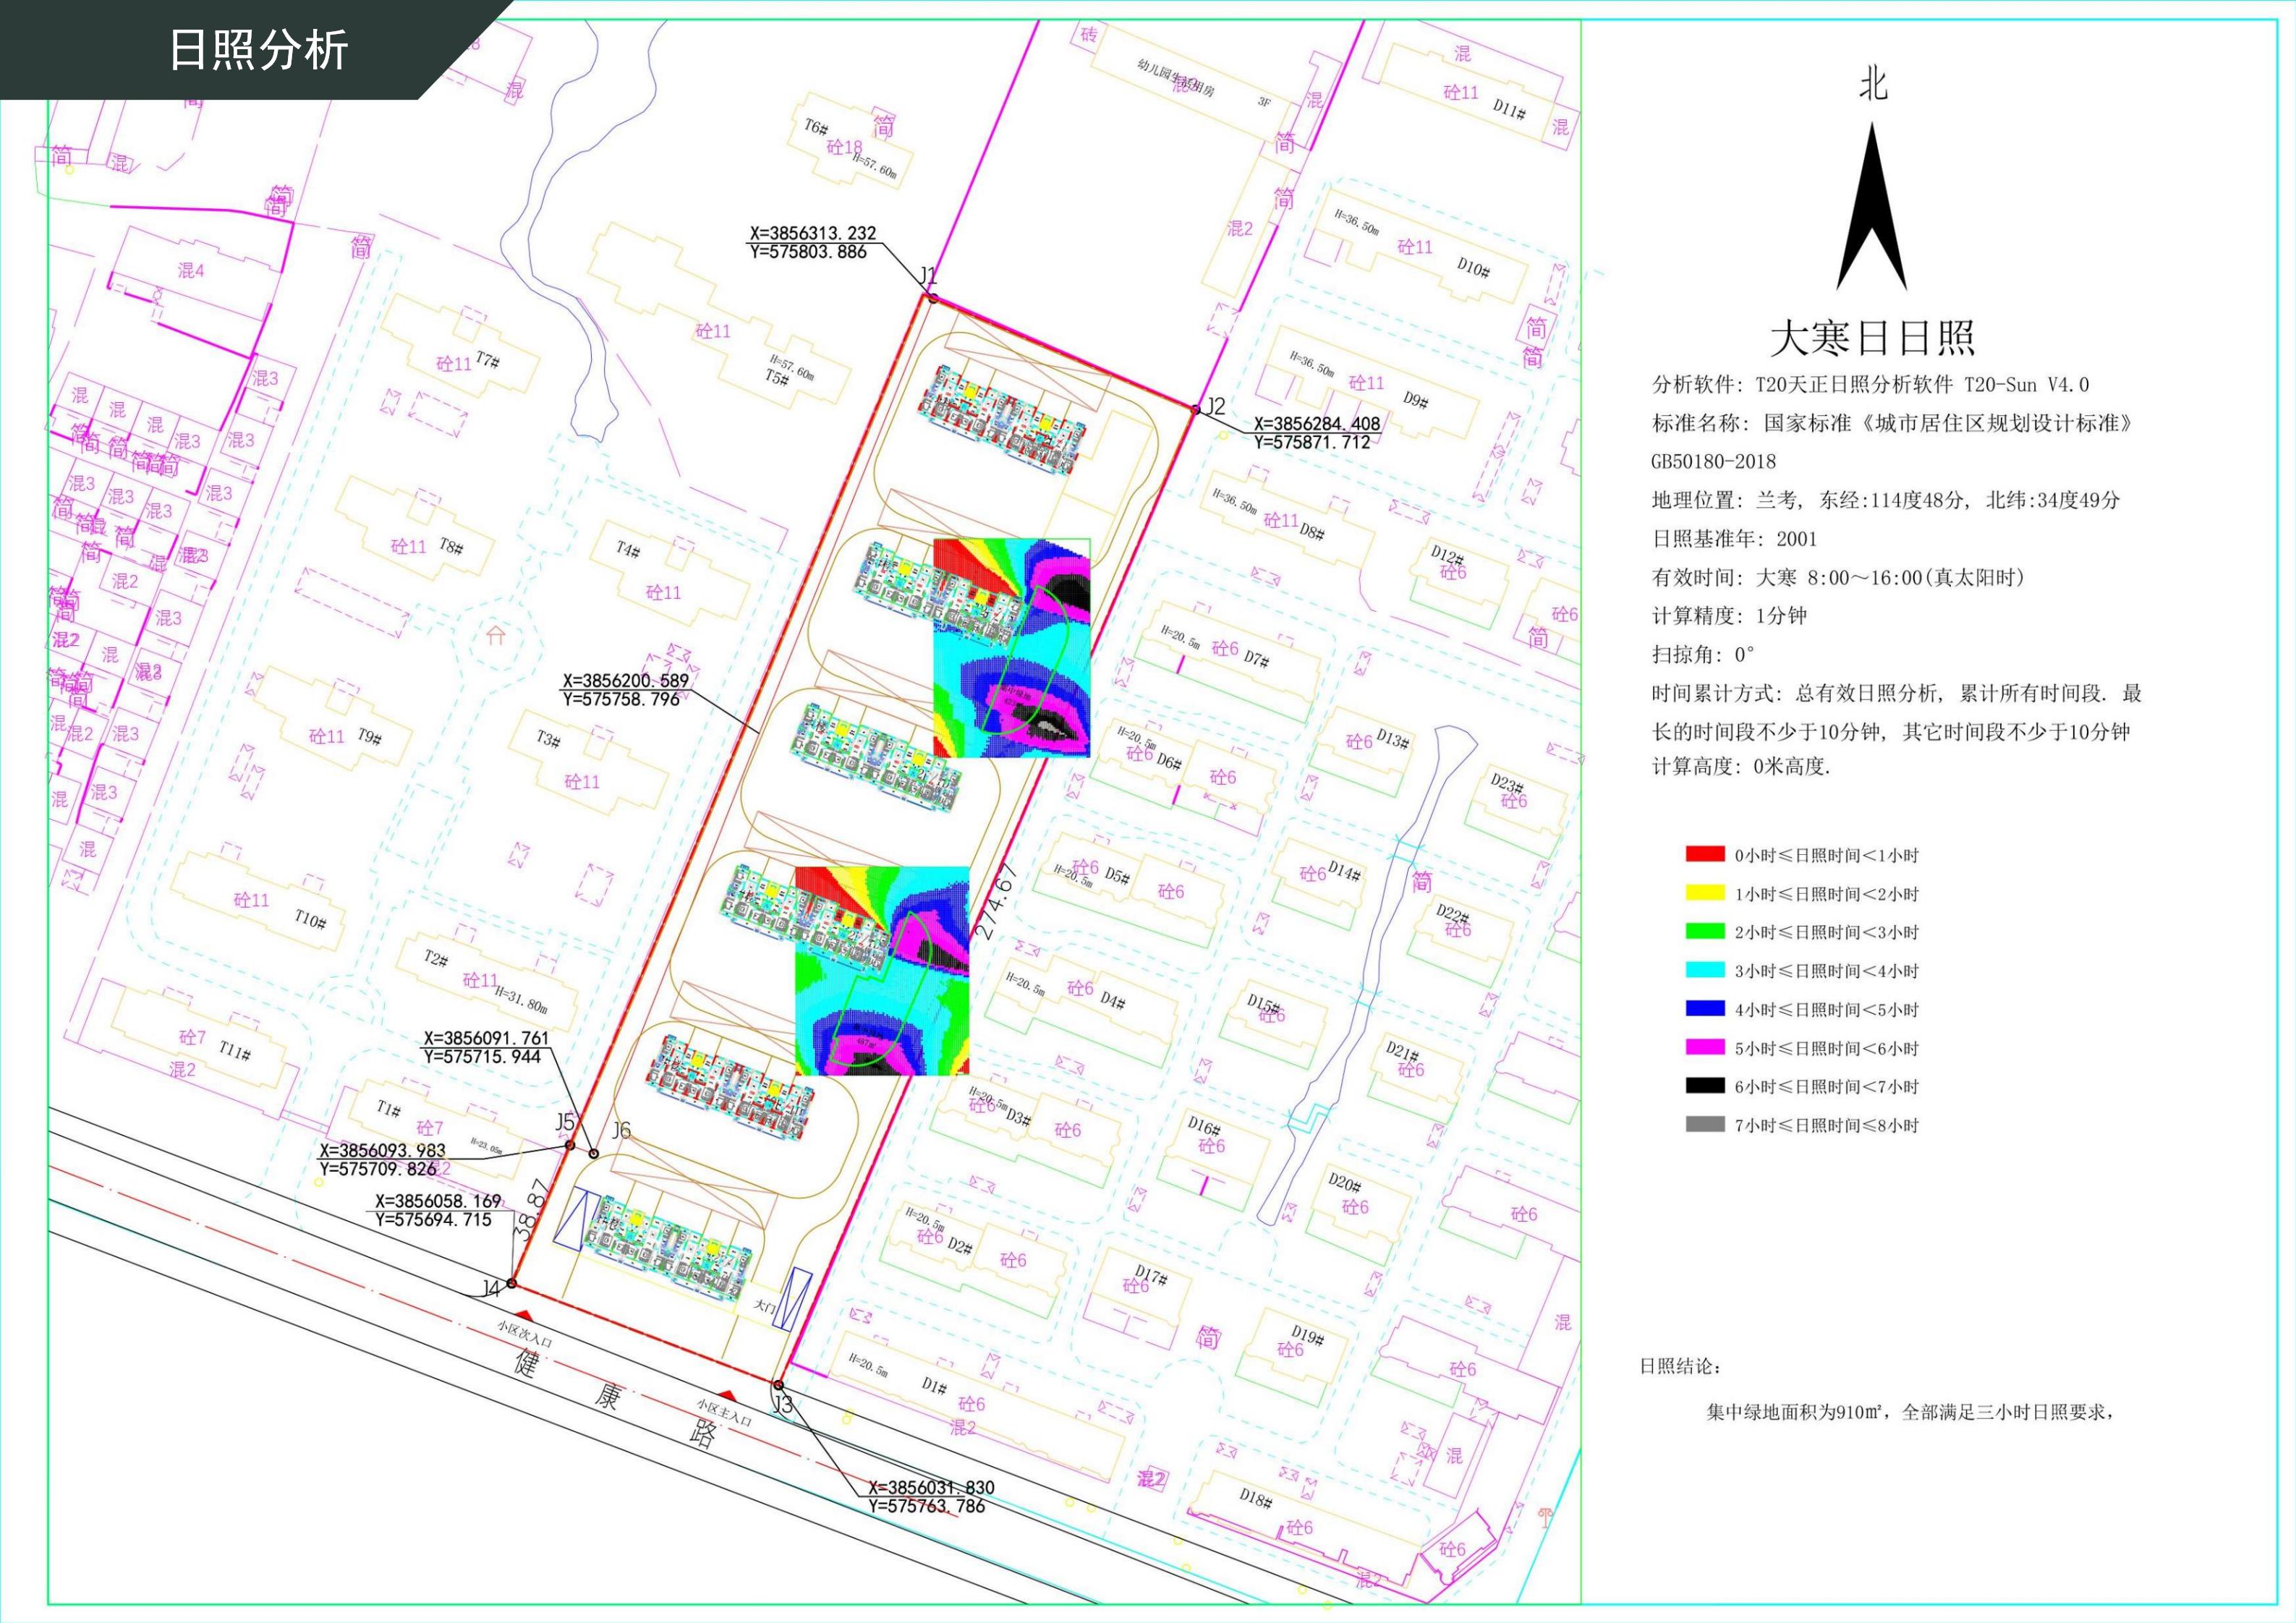The width and height of the screenshot is (2296, 1623).
Task: Click the 大门 gate label
Action: [764, 1306]
